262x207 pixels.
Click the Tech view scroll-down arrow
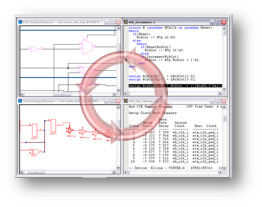click(x=118, y=168)
